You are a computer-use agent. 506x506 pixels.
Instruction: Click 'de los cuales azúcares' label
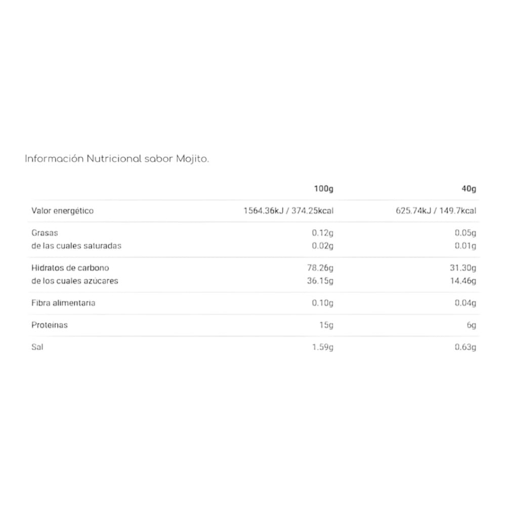click(75, 280)
